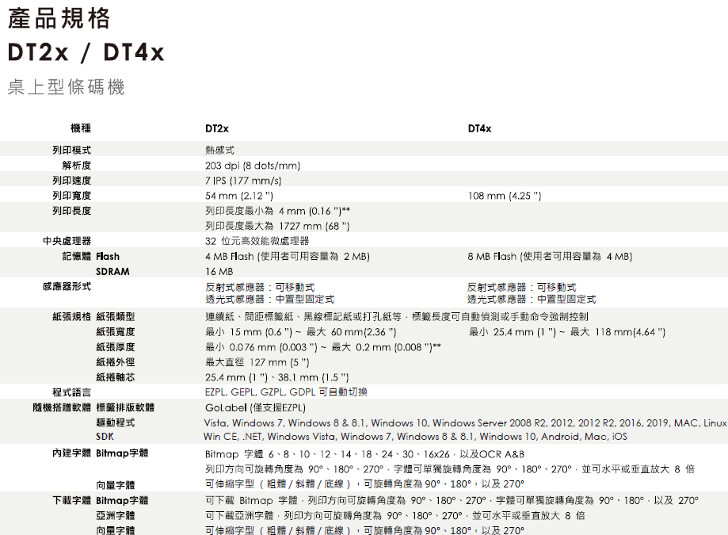
Task: Click the '亞洲字體' sub-label
Action: [x=116, y=515]
